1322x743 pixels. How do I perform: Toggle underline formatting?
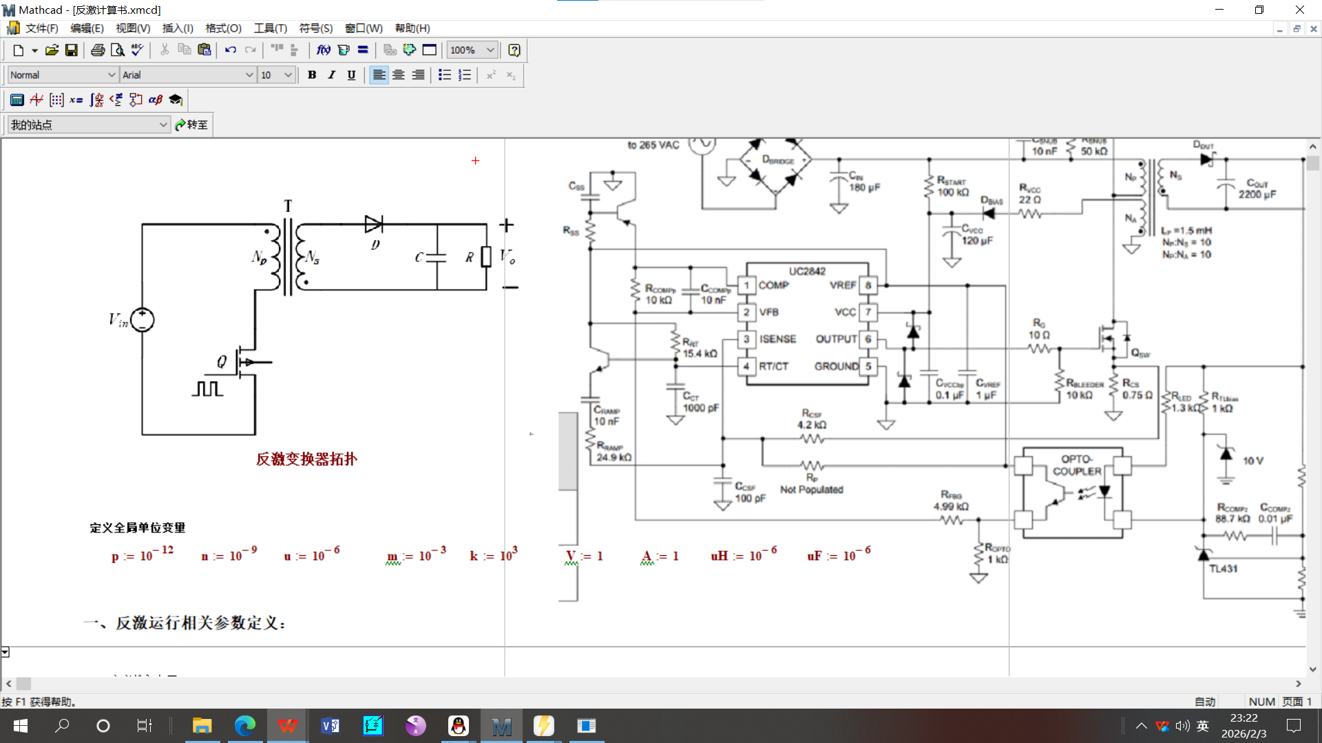351,75
